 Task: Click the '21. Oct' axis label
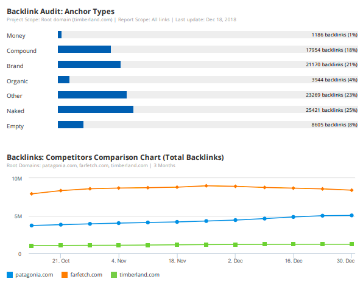61,261
